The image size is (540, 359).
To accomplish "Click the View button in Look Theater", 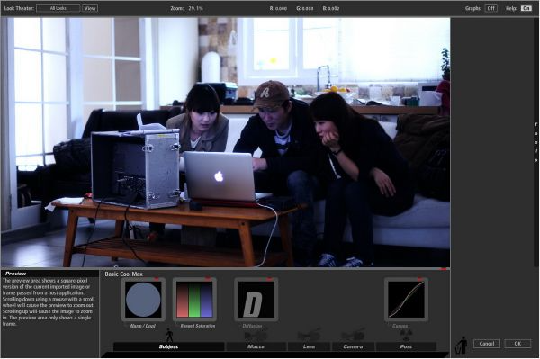I will coord(90,8).
